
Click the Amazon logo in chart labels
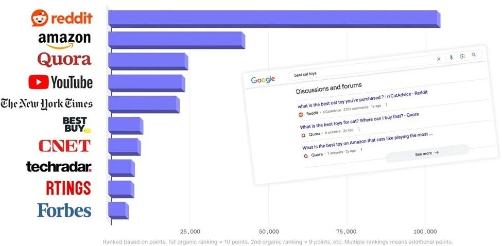point(64,39)
